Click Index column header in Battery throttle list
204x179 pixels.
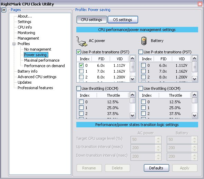pos(149,95)
